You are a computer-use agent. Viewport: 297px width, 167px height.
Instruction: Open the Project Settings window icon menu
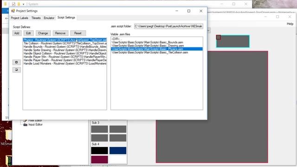pos(13,11)
